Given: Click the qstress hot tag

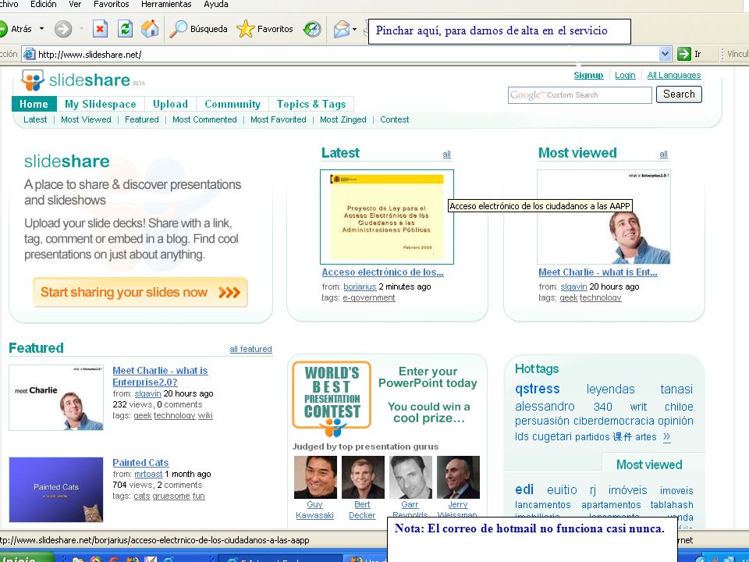Looking at the screenshot, I should click(537, 389).
